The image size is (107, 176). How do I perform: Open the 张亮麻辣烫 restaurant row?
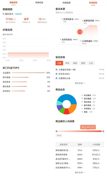[x=80, y=168]
